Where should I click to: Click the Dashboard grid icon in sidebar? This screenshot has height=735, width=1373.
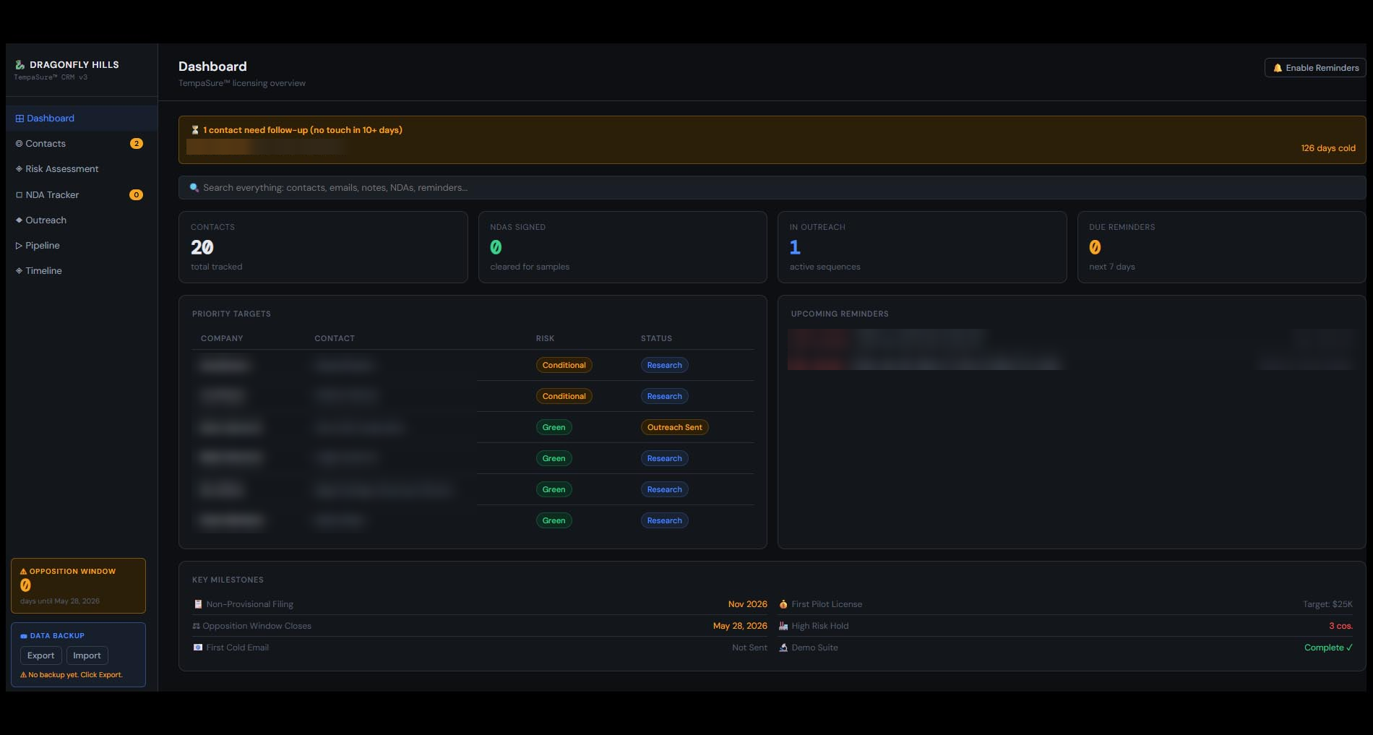point(20,119)
